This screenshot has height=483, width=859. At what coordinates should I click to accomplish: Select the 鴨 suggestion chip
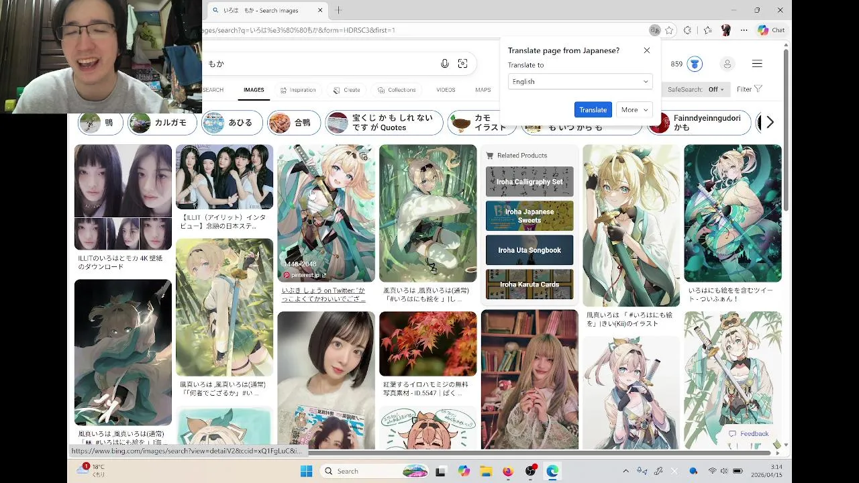[100, 123]
